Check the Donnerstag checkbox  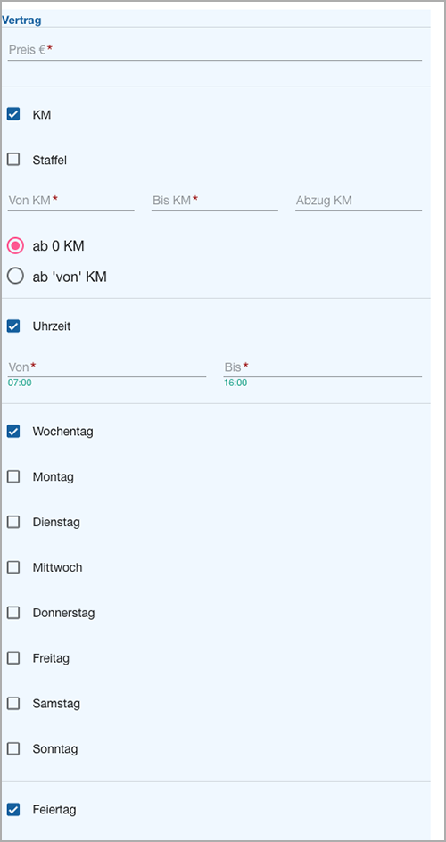[x=13, y=613]
